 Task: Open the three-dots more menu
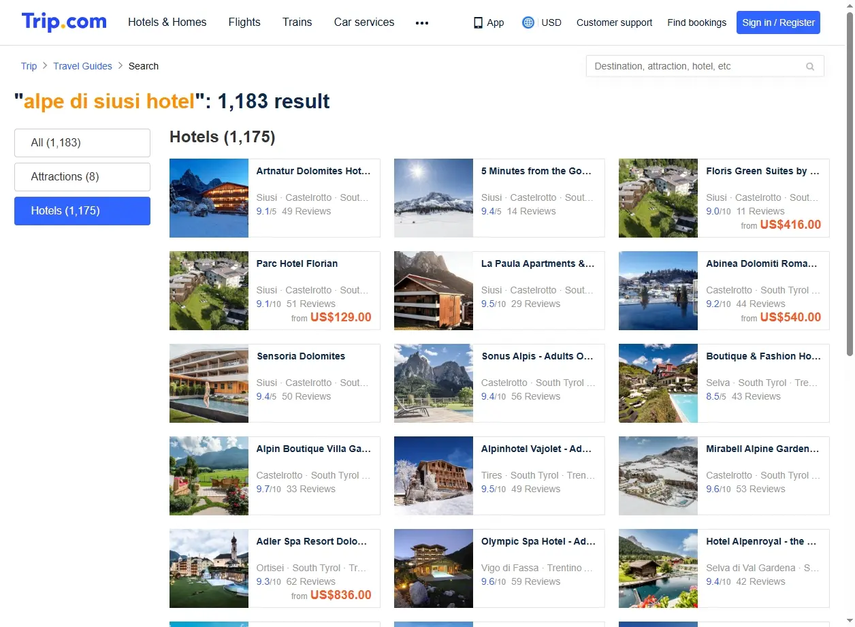click(422, 22)
